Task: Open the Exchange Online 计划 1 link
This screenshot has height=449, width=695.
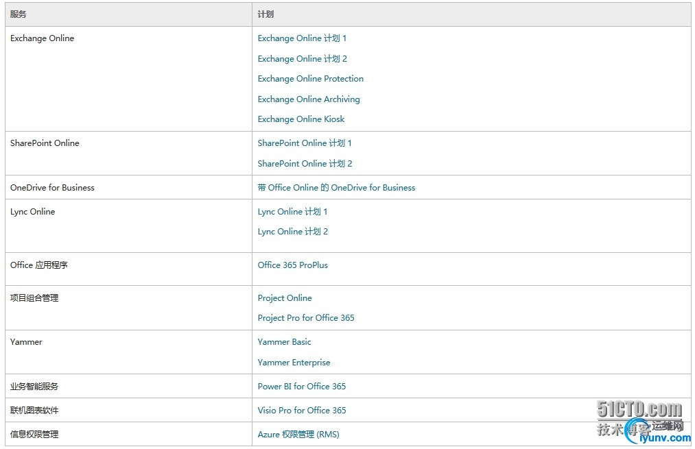Action: [x=302, y=38]
